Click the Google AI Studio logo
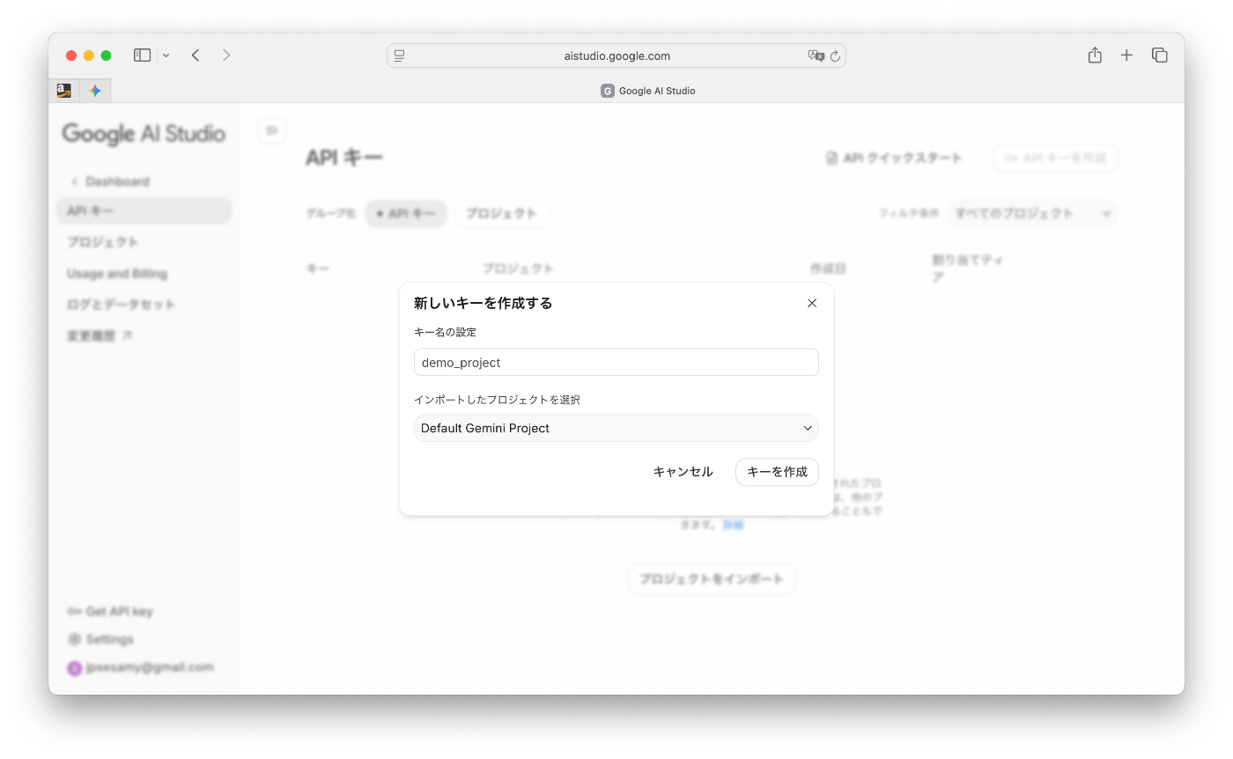1233x759 pixels. (x=144, y=134)
